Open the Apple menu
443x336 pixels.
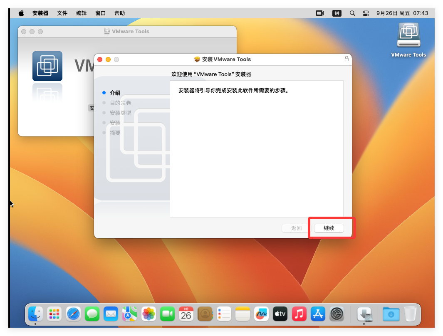21,13
